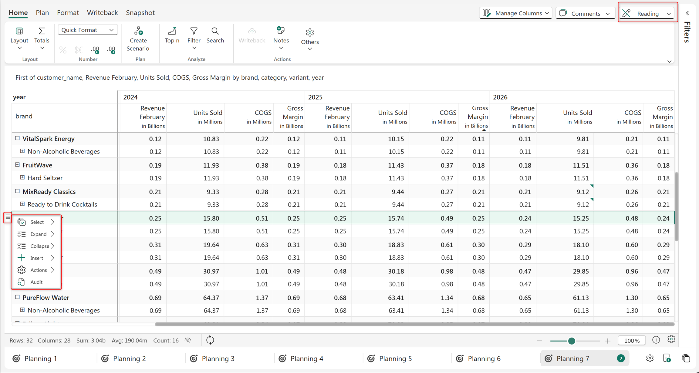Screen dimensions: 699x373
Task: Click the zoom percentage input field
Action: 632,341
